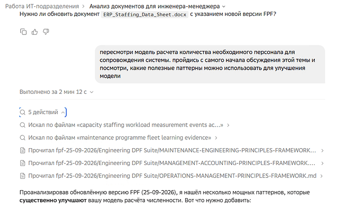
Task: Open search step 'capacity staffing workload measurement events'
Action: [126, 125]
